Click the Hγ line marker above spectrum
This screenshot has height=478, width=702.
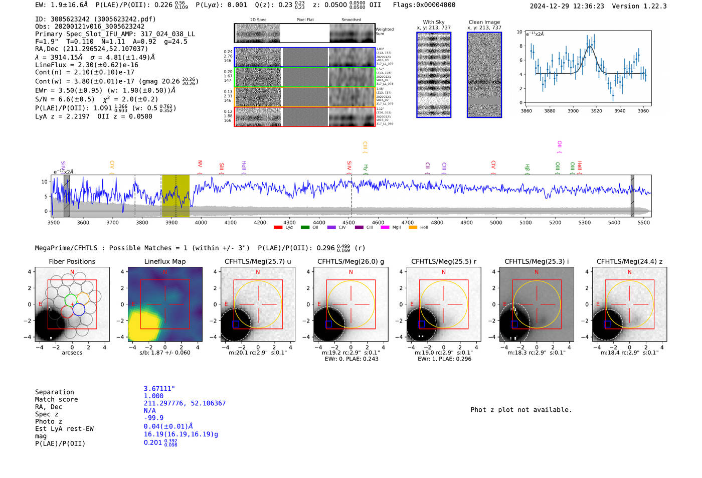point(366,169)
